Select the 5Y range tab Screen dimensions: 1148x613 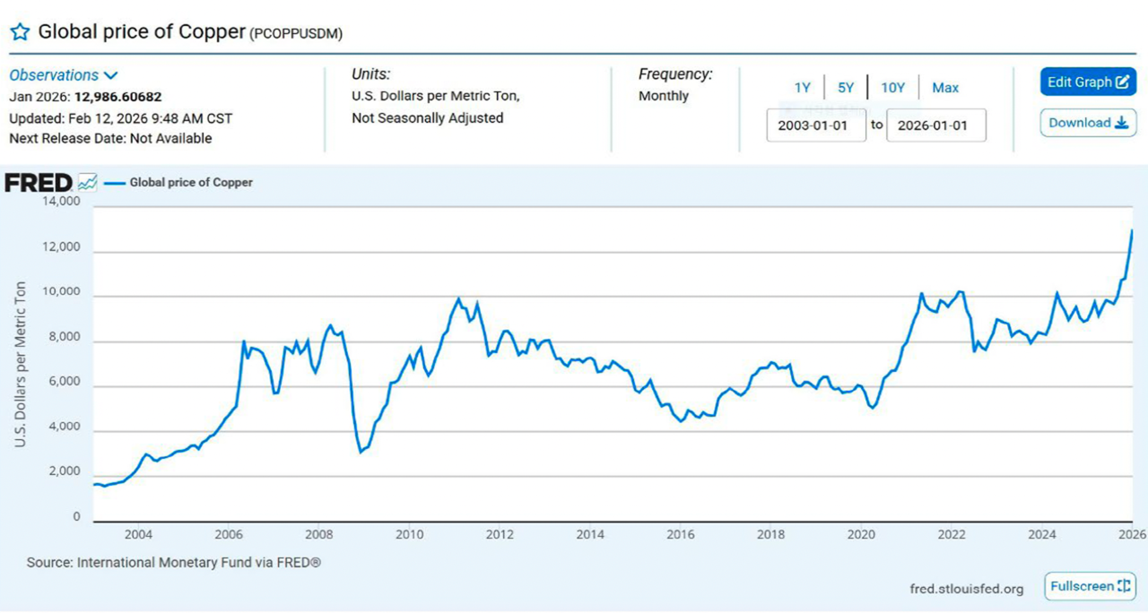(x=846, y=88)
